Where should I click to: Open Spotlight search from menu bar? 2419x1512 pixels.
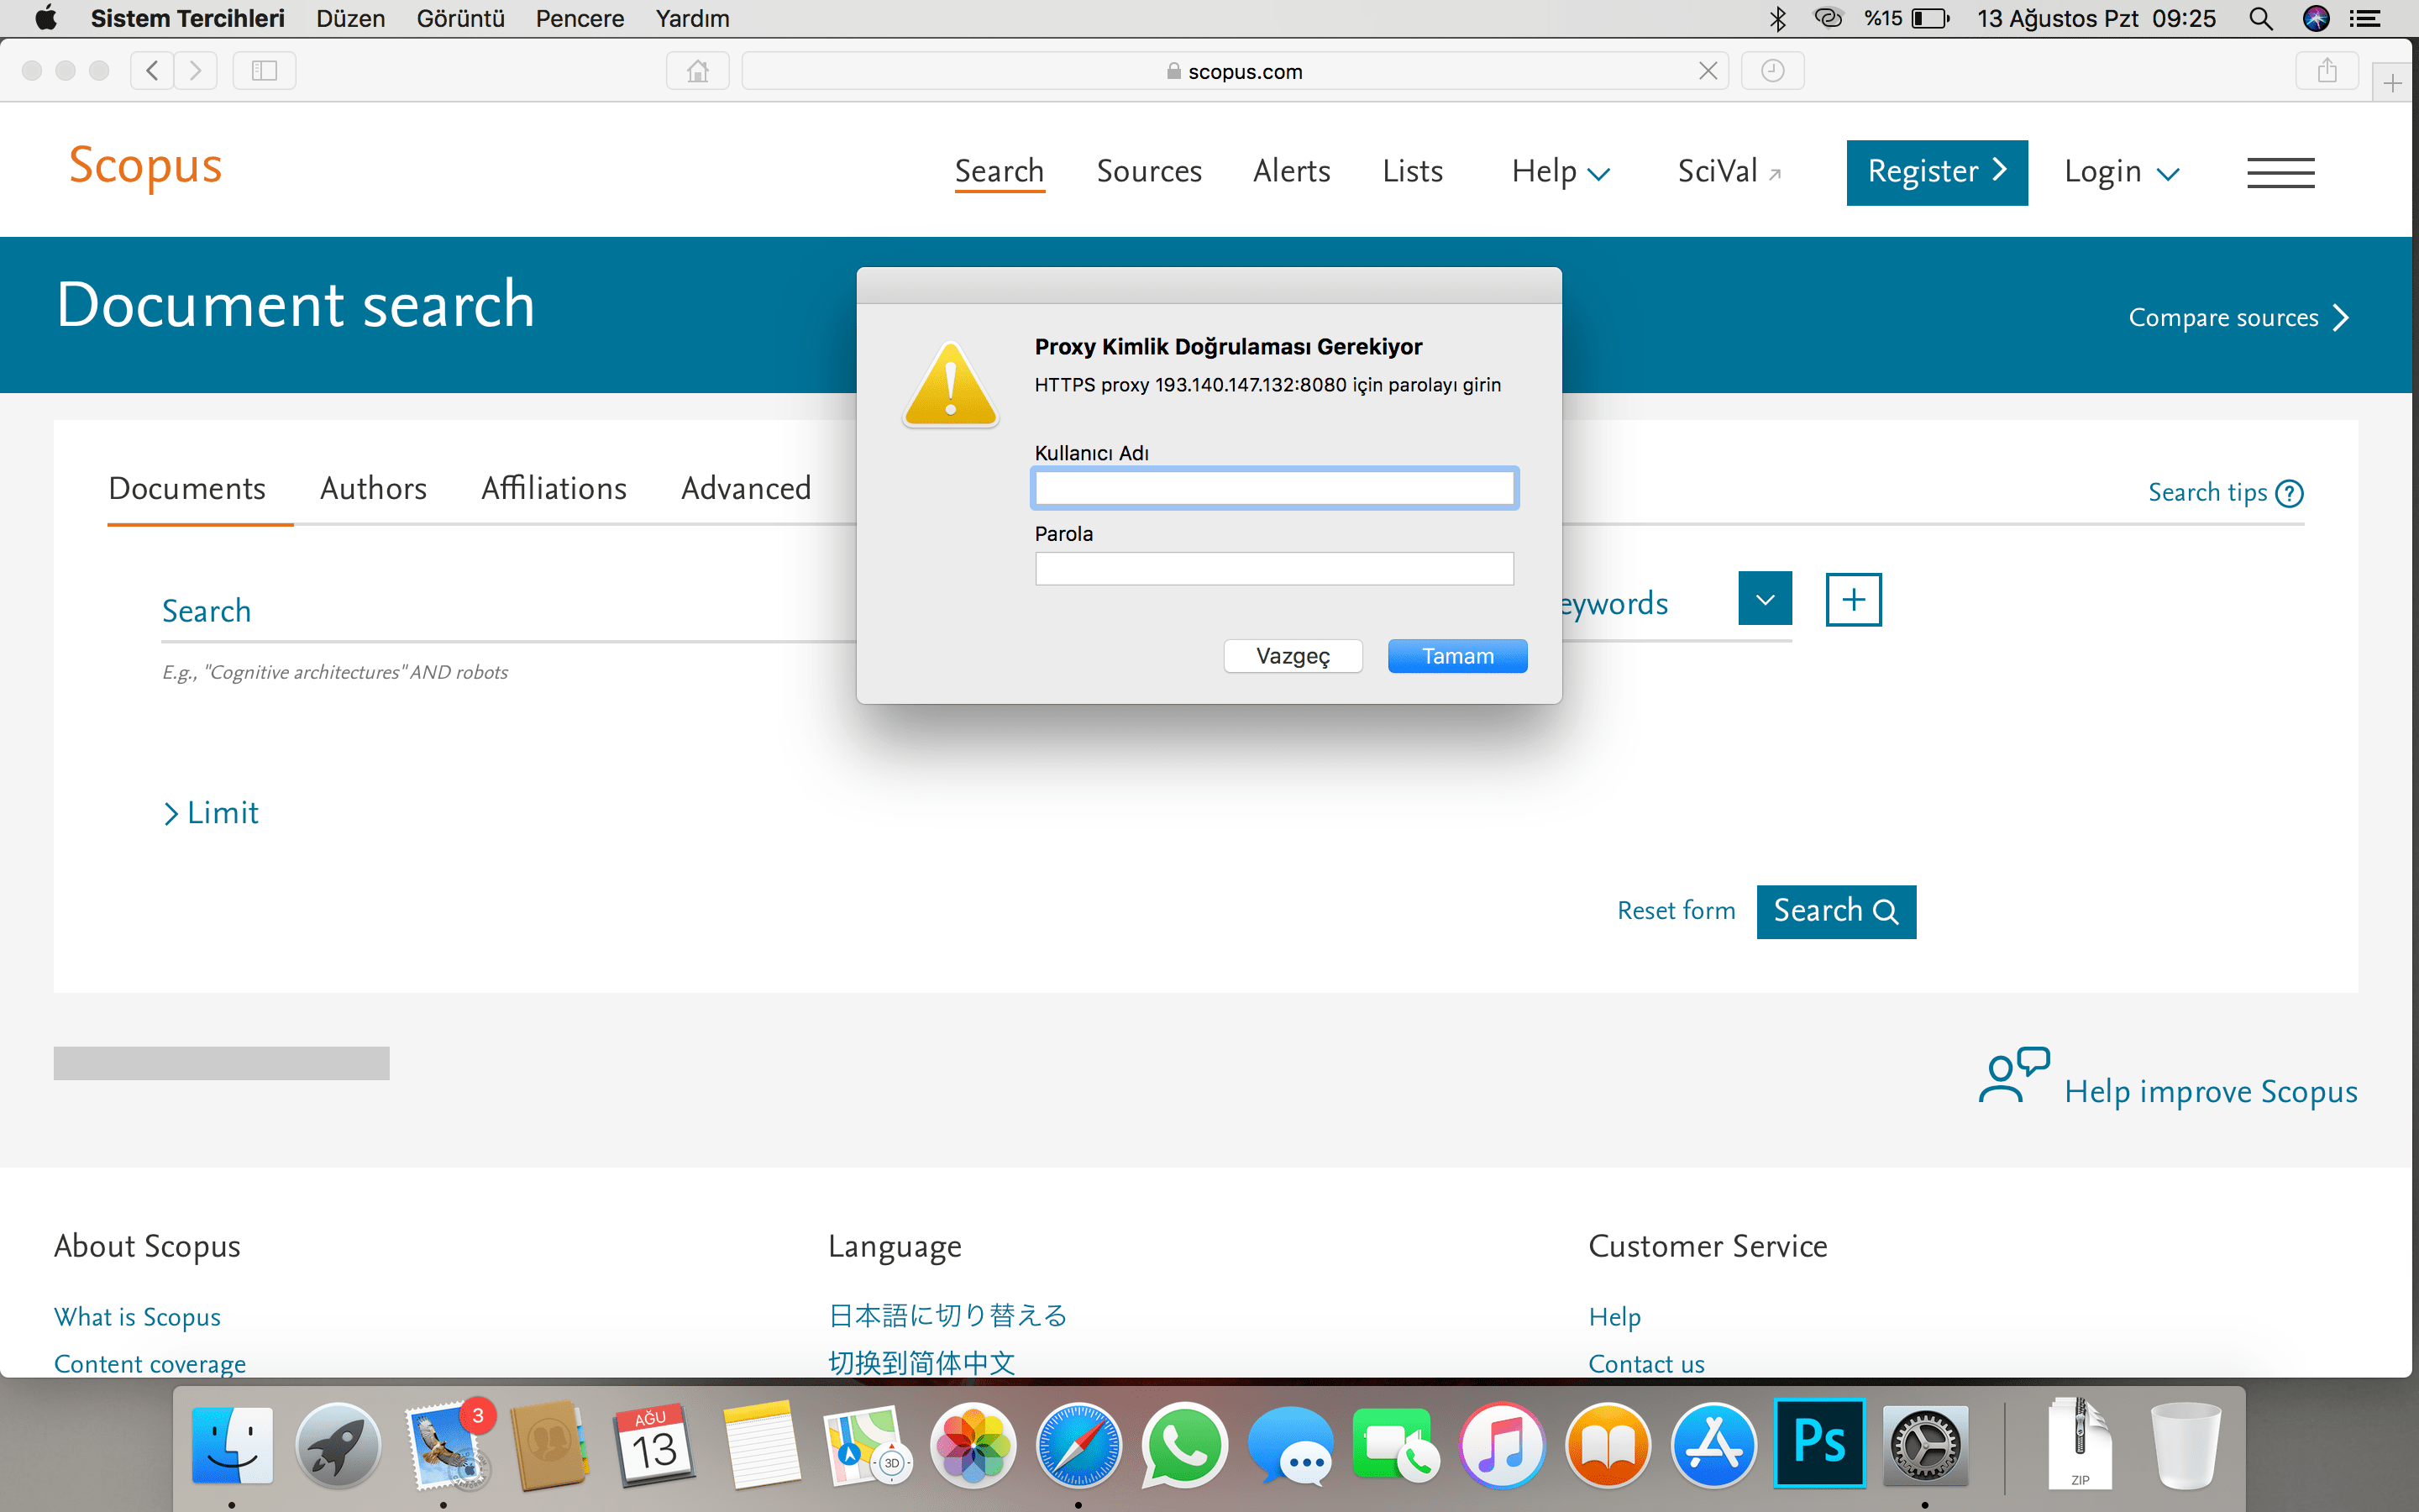tap(2261, 18)
